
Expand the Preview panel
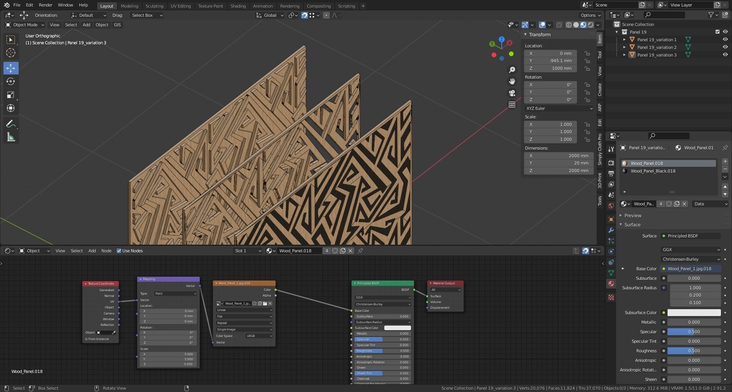[633, 215]
